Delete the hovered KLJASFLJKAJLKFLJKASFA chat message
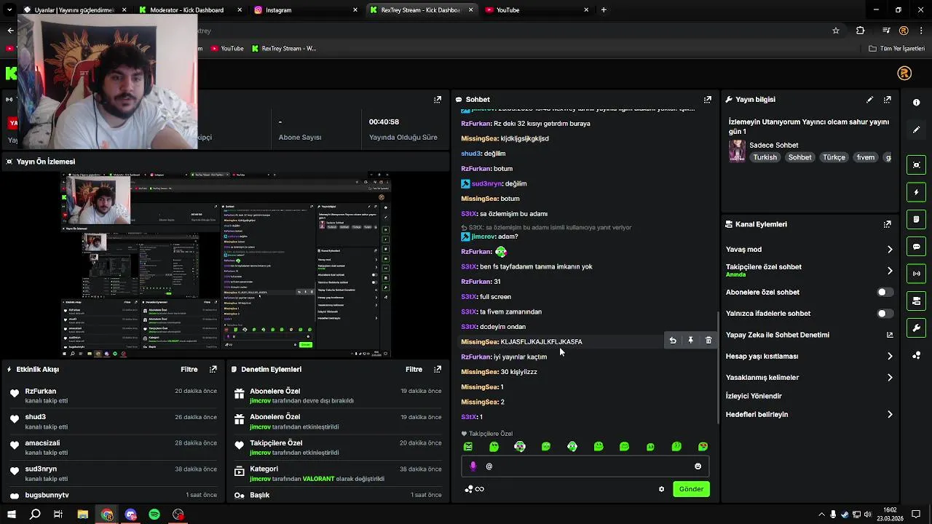The width and height of the screenshot is (932, 524). click(x=708, y=341)
